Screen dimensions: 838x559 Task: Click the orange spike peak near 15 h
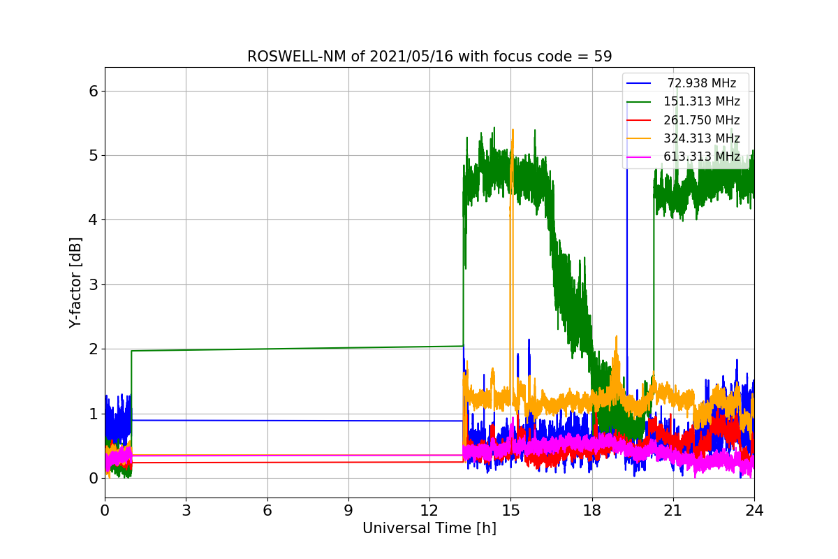point(512,131)
